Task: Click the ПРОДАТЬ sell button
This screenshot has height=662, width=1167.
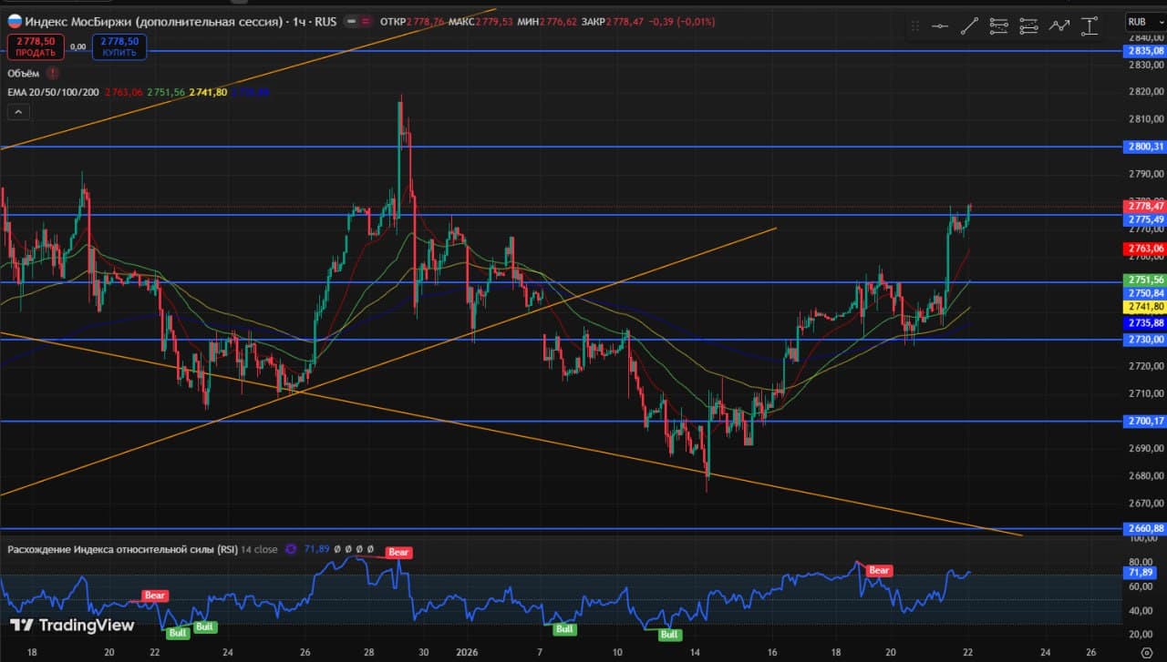Action: (36, 46)
